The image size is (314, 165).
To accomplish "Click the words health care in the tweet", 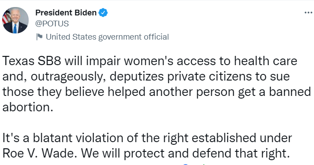I will tap(266, 61).
